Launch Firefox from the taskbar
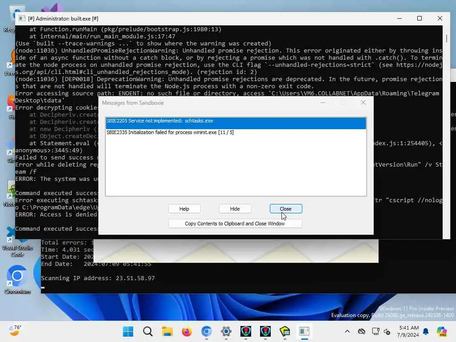 (187, 331)
